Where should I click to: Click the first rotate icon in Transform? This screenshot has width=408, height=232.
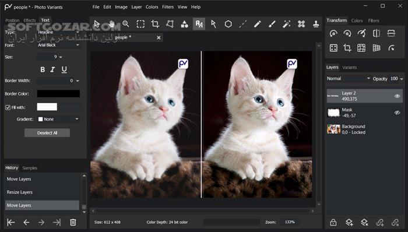(333, 33)
